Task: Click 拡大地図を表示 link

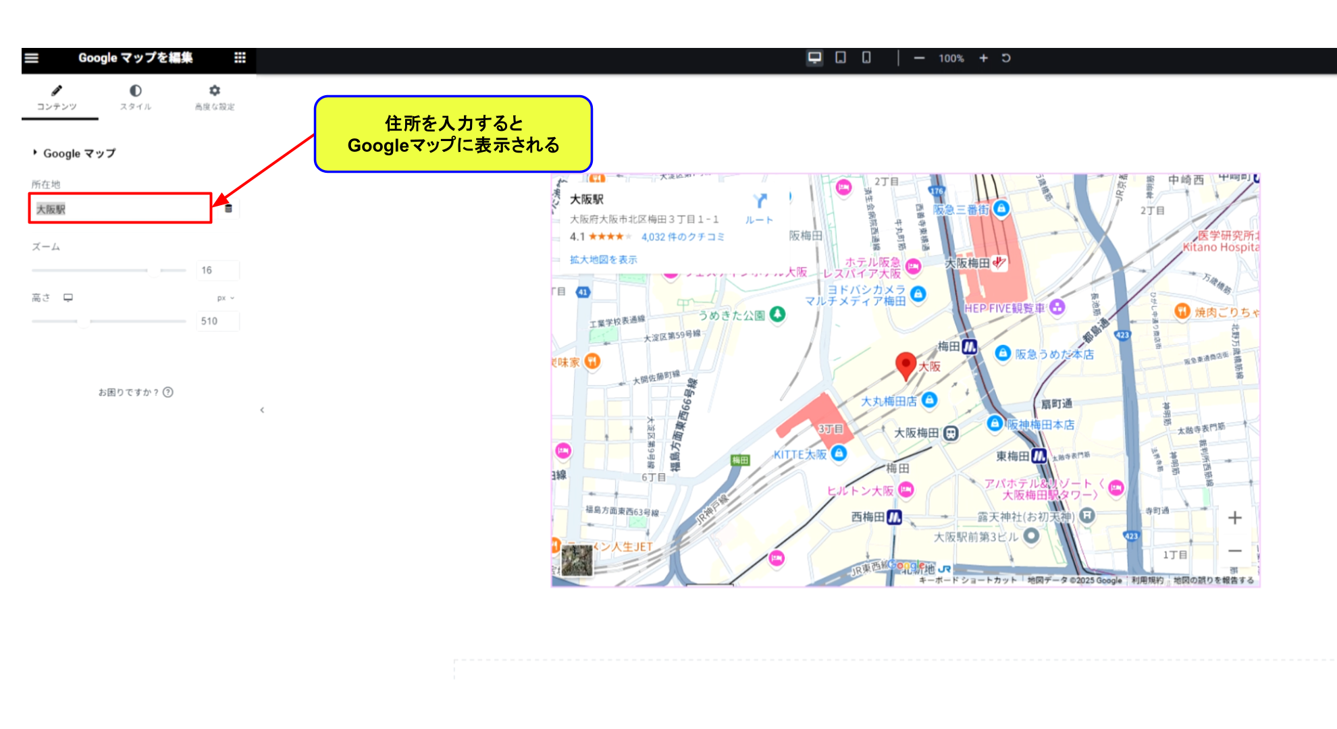Action: [x=603, y=259]
